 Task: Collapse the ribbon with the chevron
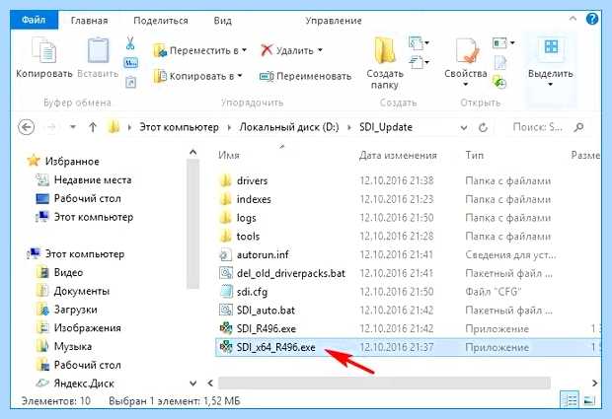click(573, 19)
